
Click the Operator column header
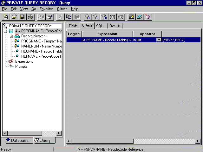click(147, 34)
